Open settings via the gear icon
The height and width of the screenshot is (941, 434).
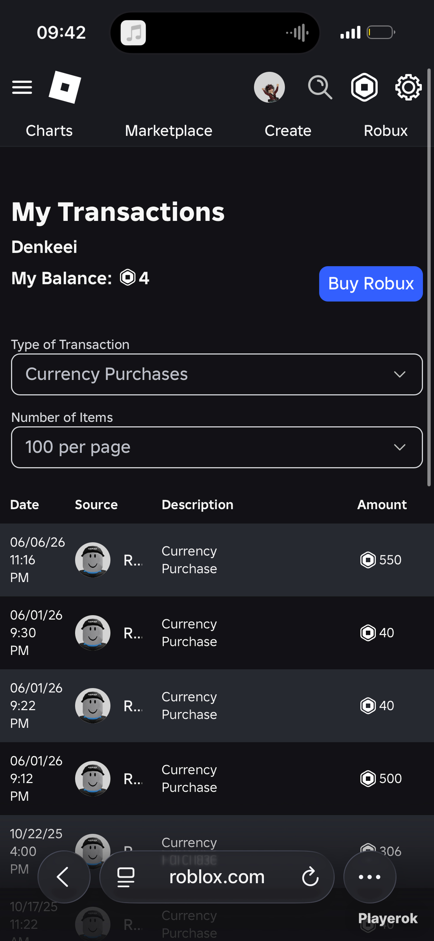click(x=408, y=87)
